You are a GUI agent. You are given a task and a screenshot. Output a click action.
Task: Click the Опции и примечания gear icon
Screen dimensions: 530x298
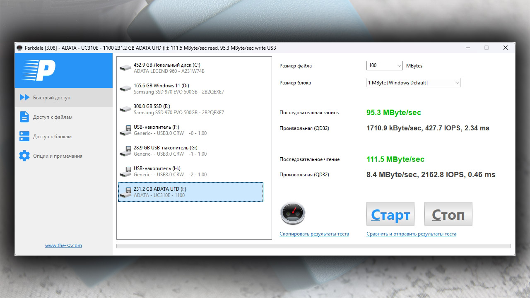[24, 156]
